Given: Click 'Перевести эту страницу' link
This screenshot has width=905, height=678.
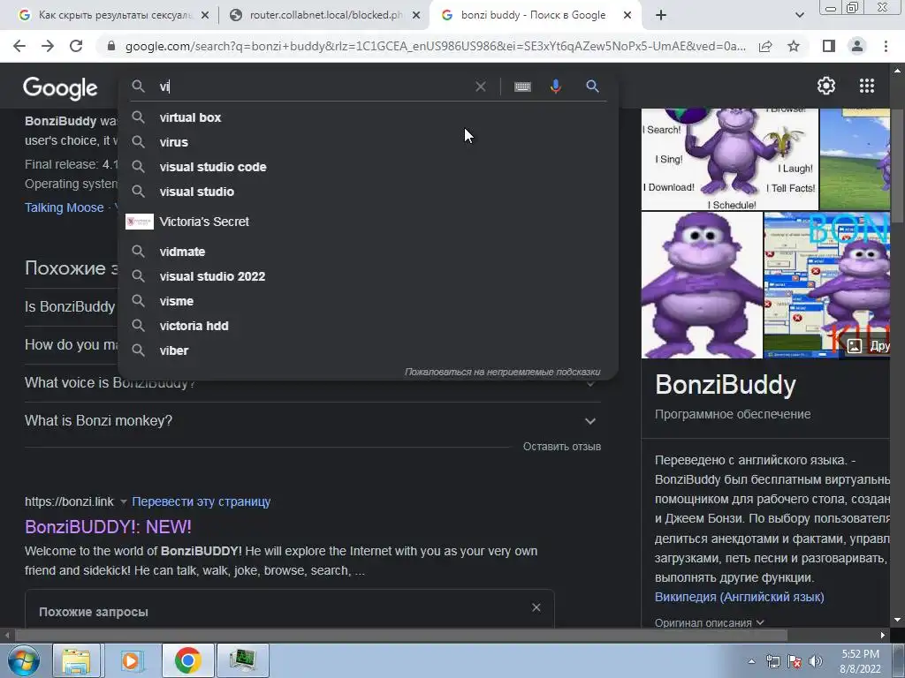Looking at the screenshot, I should tap(201, 501).
